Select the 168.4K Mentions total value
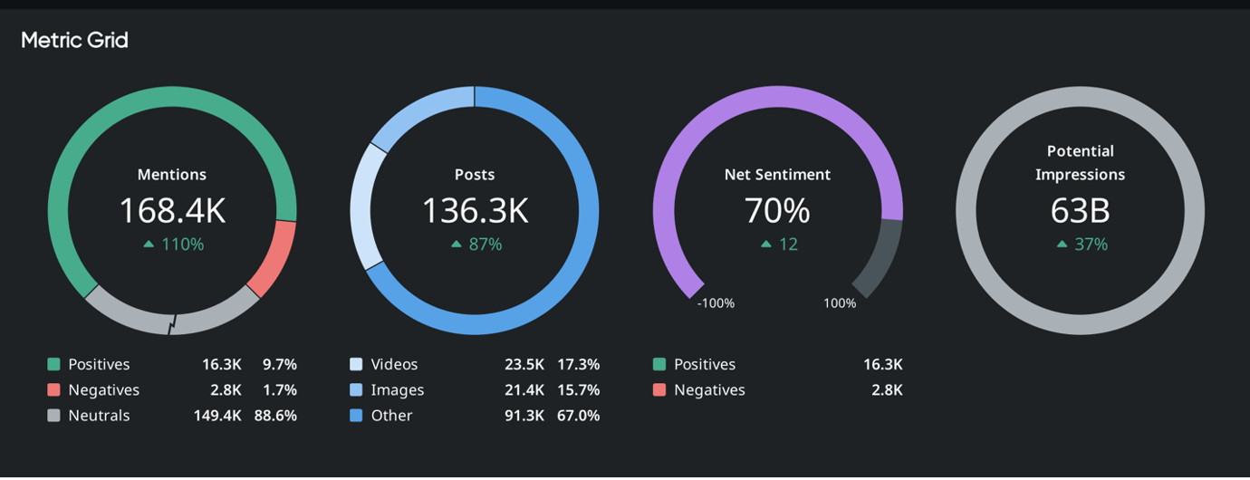1250x480 pixels. (172, 211)
